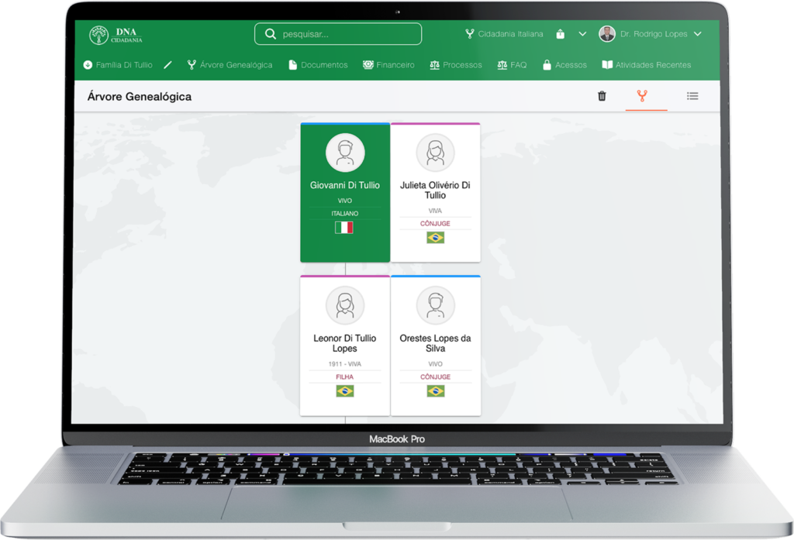
Task: Open the Documentos menu item
Action: (318, 65)
